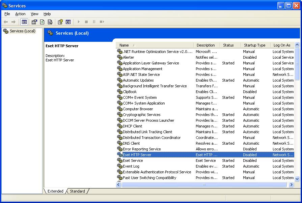Open Help via the toolbar icon
This screenshot has width=302, height=203.
[60, 22]
